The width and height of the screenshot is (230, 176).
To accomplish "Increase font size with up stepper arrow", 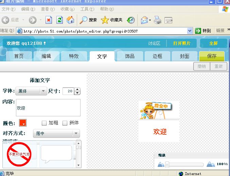I will (77, 89).
